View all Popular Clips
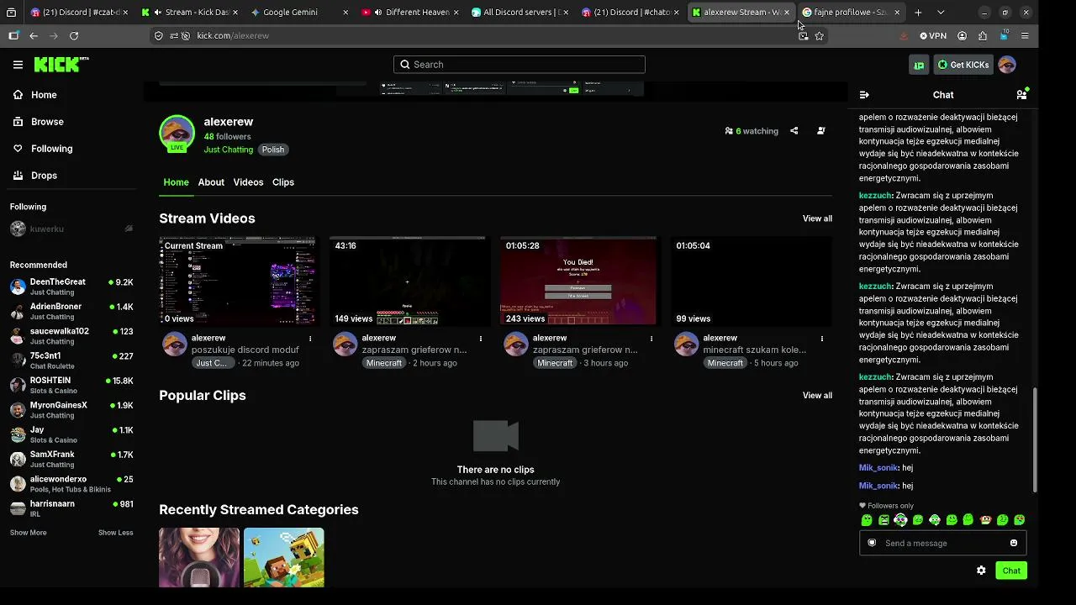 point(817,396)
